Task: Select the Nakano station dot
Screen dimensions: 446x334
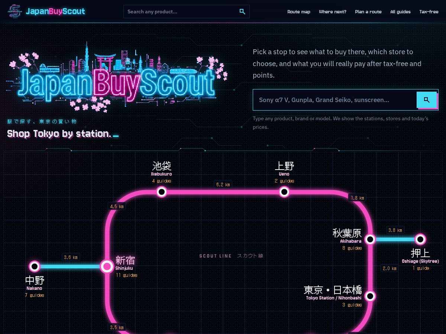Action: point(35,266)
